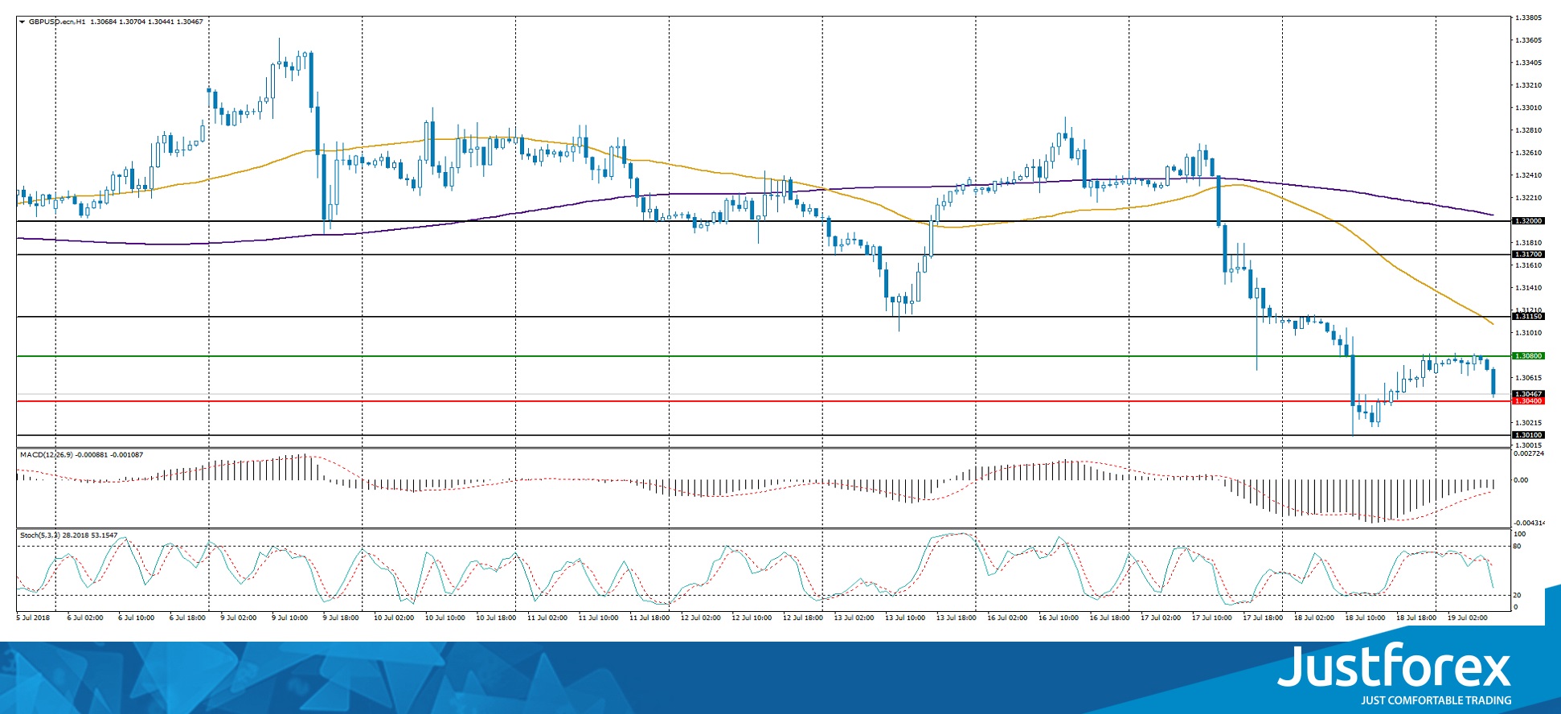Click the Justforex logo
Viewport: 1561px width, 714px height.
click(x=1395, y=667)
